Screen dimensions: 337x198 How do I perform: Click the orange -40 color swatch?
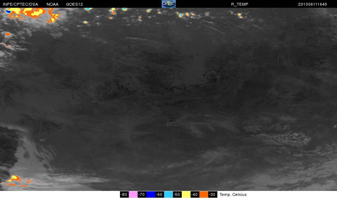coord(204,194)
